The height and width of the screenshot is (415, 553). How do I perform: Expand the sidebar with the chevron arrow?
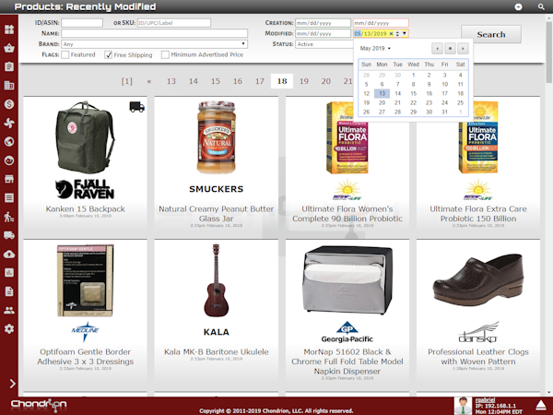12,384
